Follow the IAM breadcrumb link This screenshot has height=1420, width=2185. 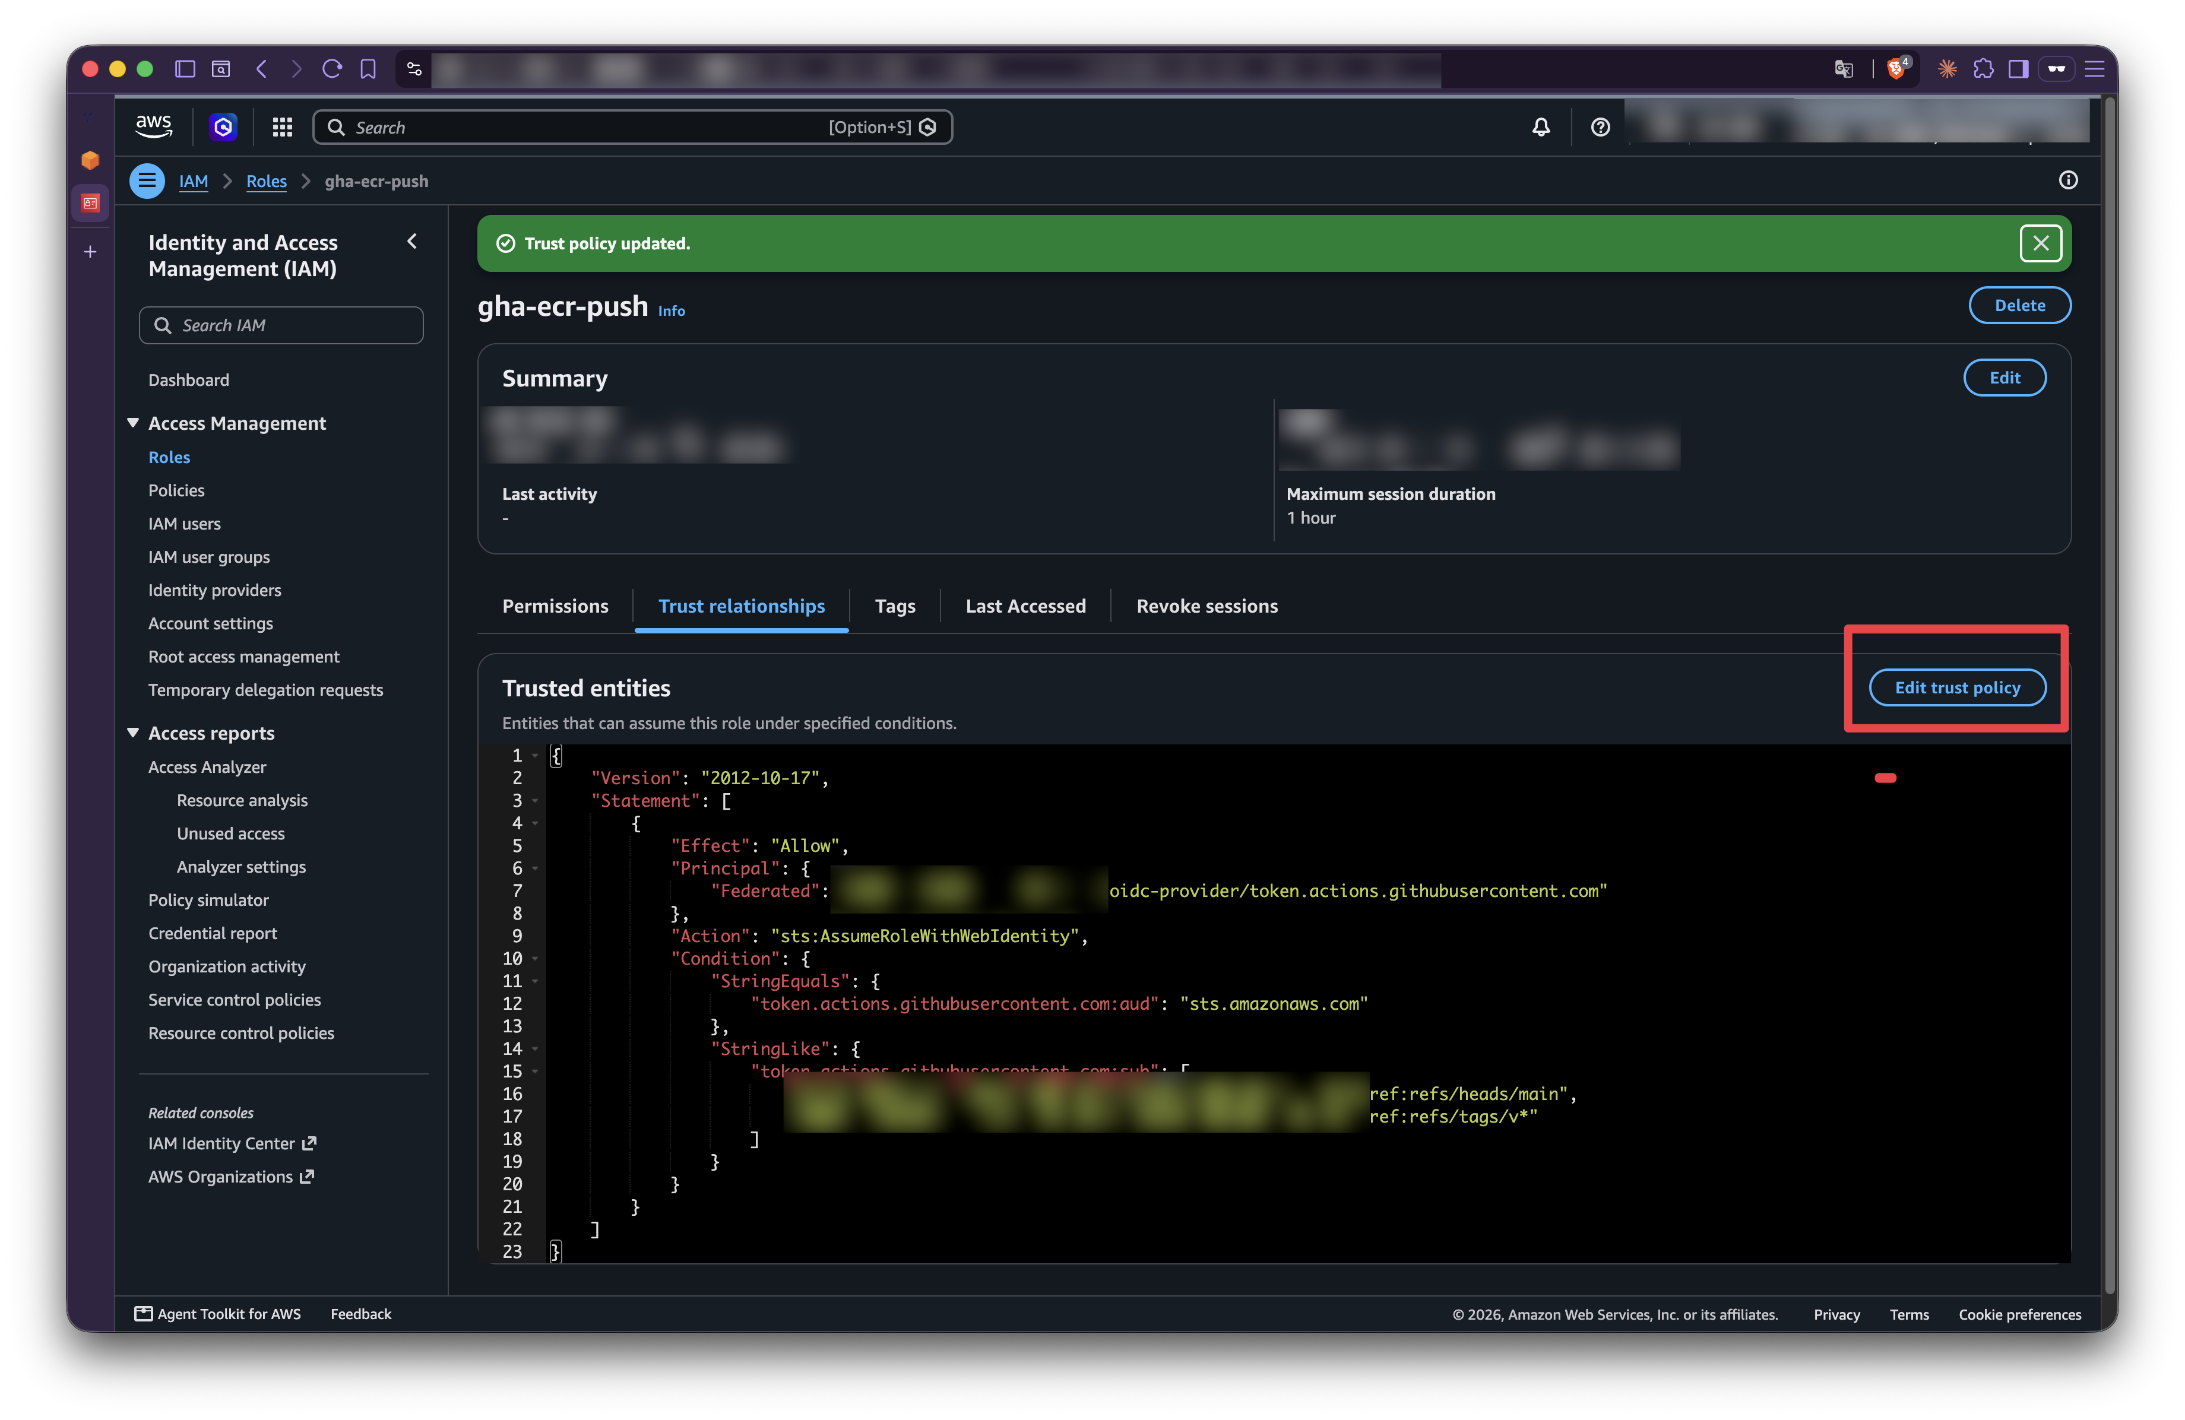coord(194,181)
